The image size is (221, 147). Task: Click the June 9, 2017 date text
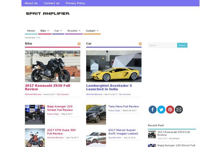49,94
